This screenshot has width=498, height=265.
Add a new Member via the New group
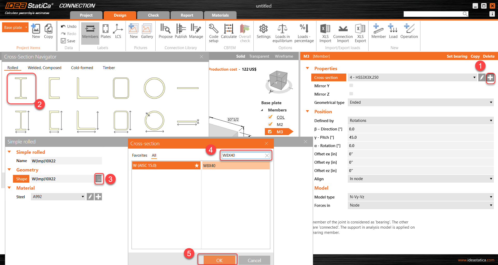[378, 33]
